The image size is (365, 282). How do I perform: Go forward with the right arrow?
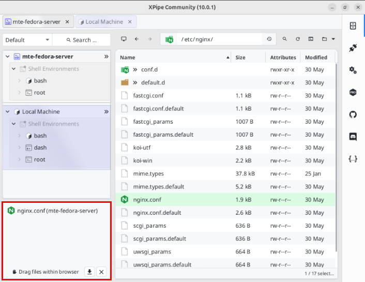click(x=150, y=39)
